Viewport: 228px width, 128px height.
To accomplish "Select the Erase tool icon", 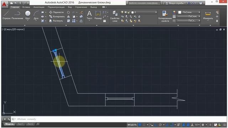I will [81, 12].
